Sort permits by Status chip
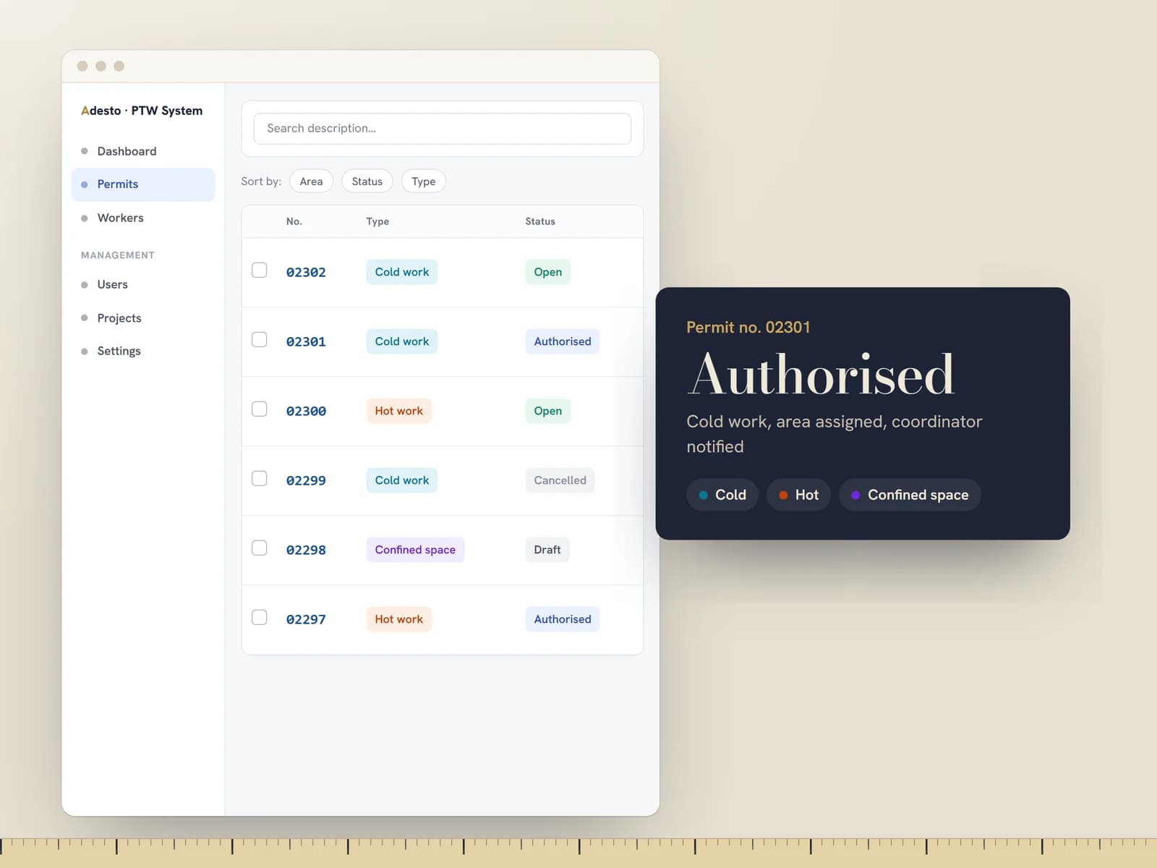 coord(367,182)
